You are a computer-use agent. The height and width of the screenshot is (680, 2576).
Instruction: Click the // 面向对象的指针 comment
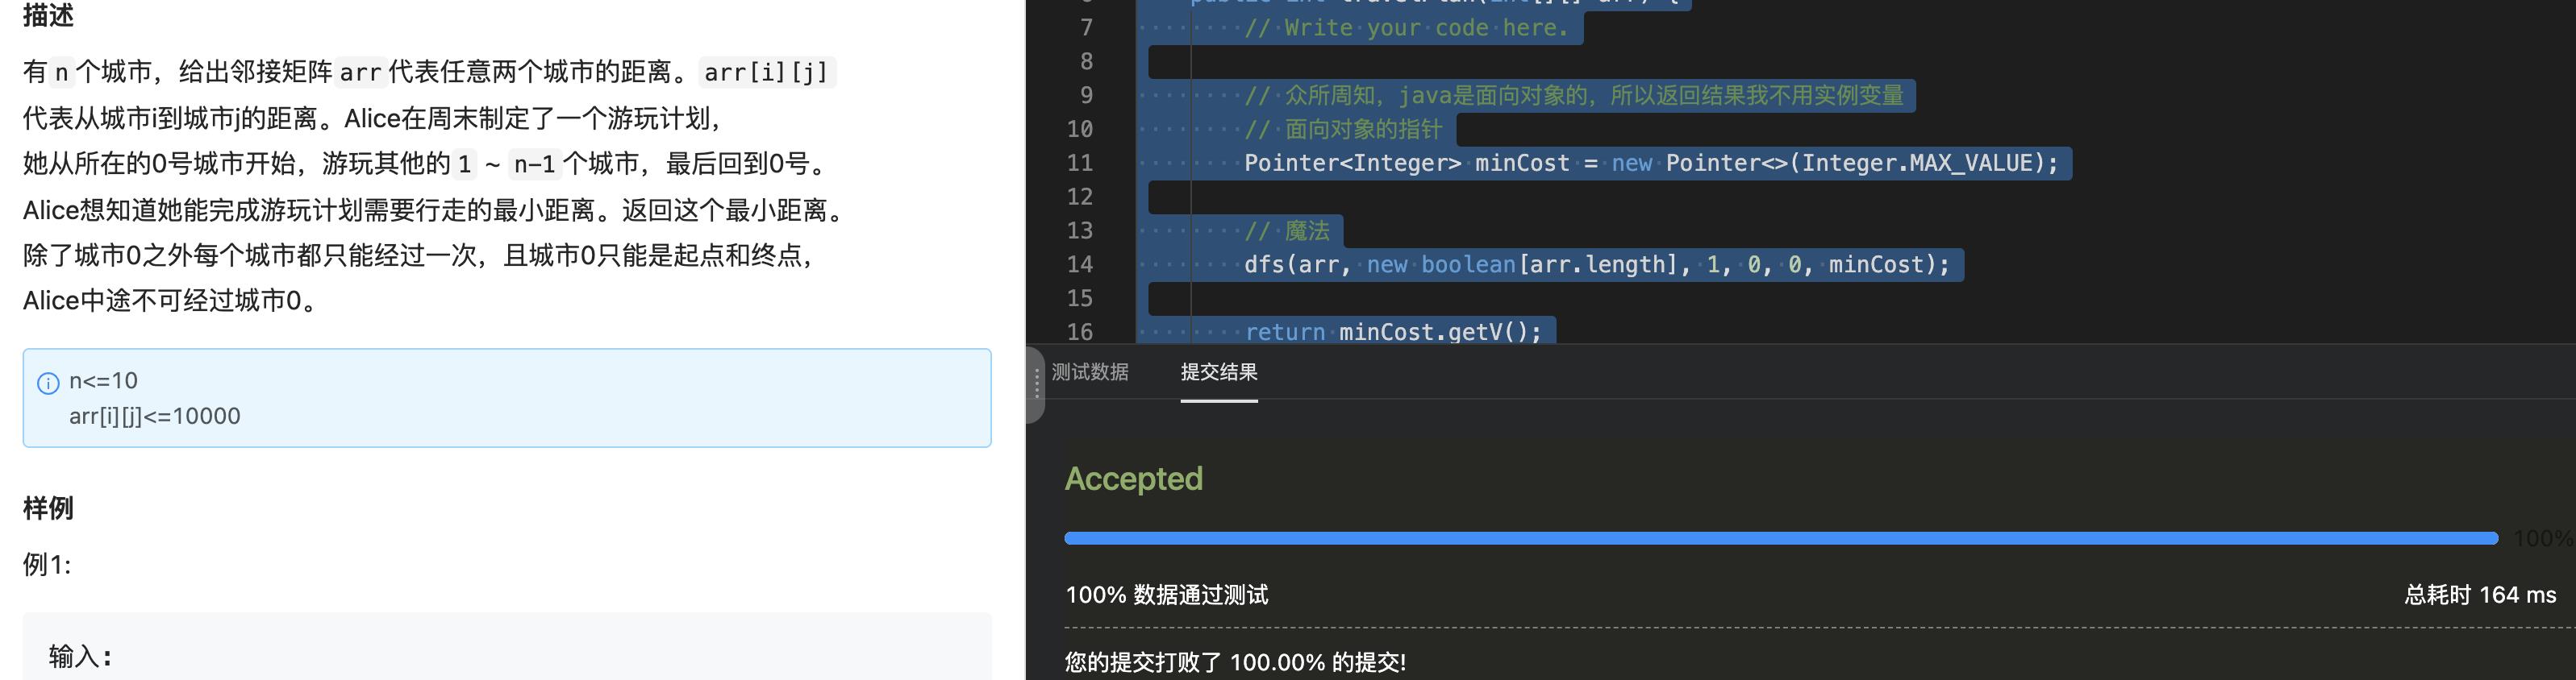1343,129
